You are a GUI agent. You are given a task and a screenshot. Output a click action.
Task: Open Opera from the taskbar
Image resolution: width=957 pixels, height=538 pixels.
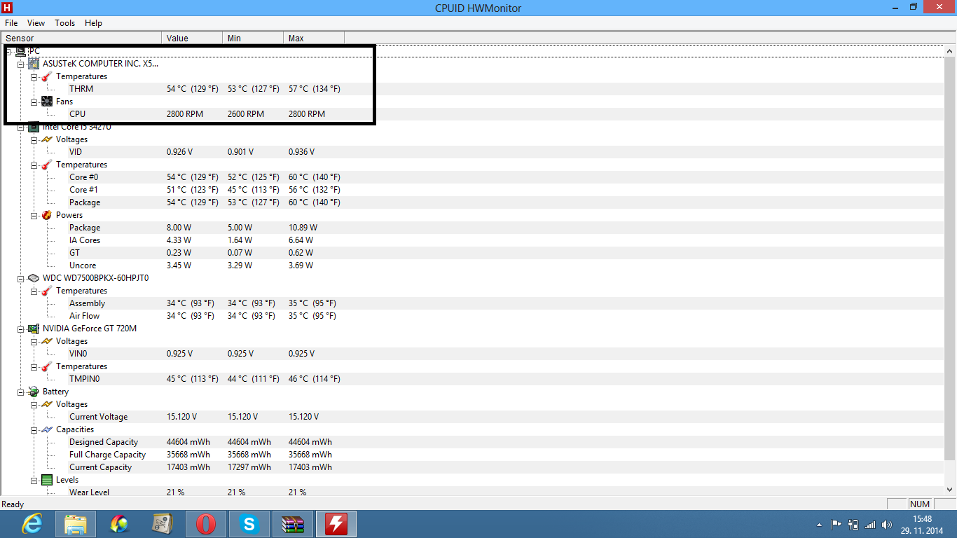coord(206,524)
